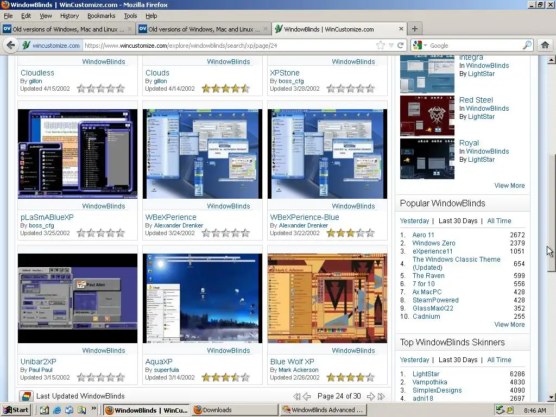Viewport: 556px width, 417px height.
Task: Click the Windows Start button
Action: tap(16, 410)
